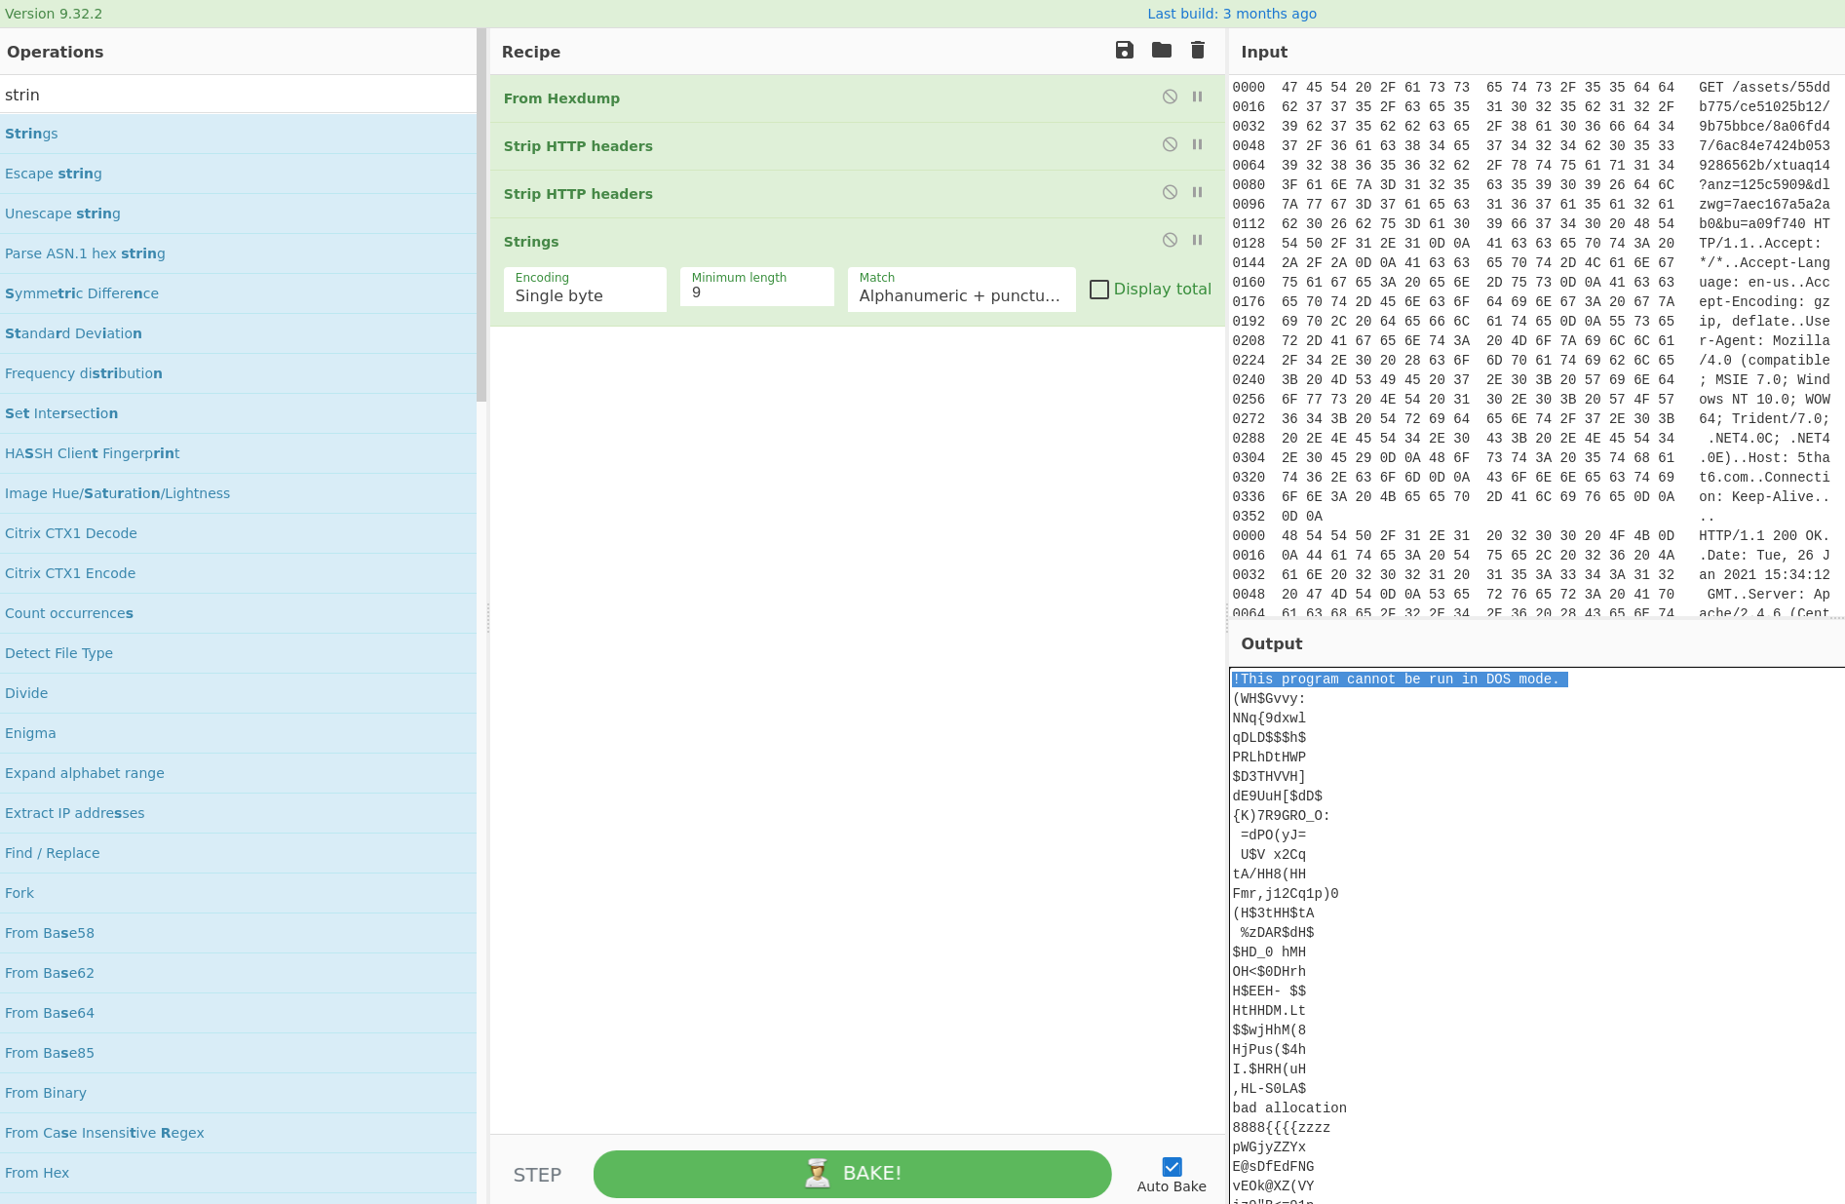Choose the Find / Replace operation

(238, 853)
